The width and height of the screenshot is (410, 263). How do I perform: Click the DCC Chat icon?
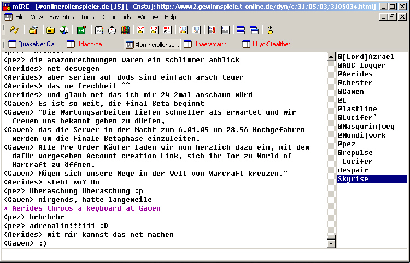point(154,30)
